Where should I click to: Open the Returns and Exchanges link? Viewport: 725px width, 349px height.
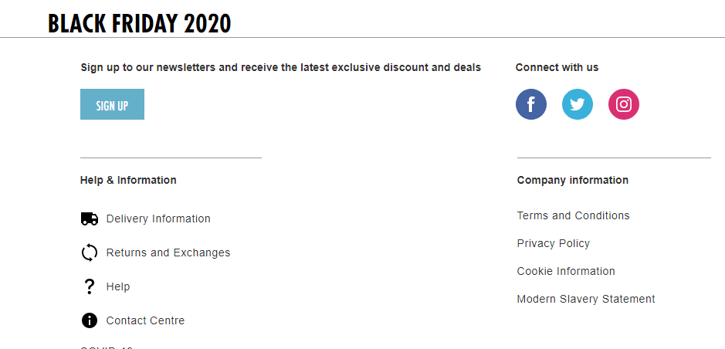(168, 252)
